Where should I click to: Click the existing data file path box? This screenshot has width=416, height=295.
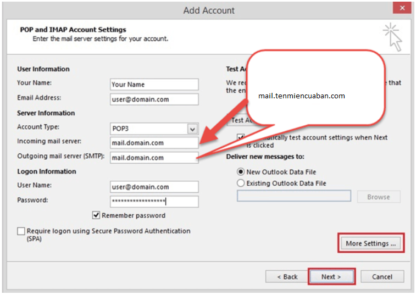[x=293, y=196]
